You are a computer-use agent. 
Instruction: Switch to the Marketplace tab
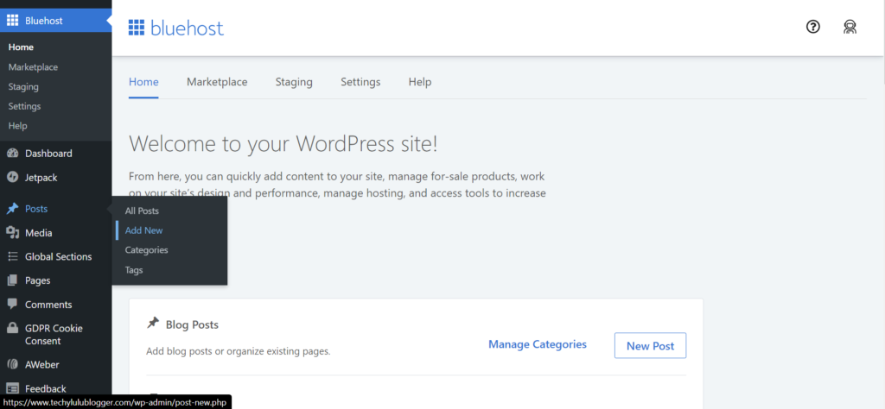217,82
